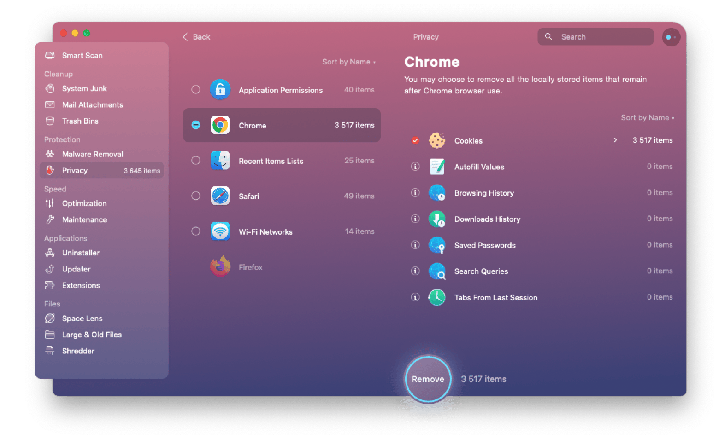Click the Trash Bins icon
Screen dimensions: 719x439
[50, 121]
